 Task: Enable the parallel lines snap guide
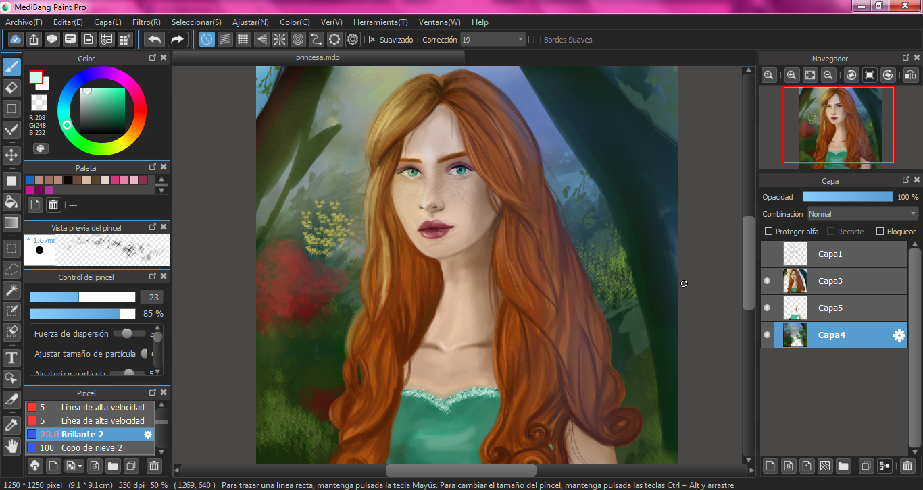click(225, 39)
